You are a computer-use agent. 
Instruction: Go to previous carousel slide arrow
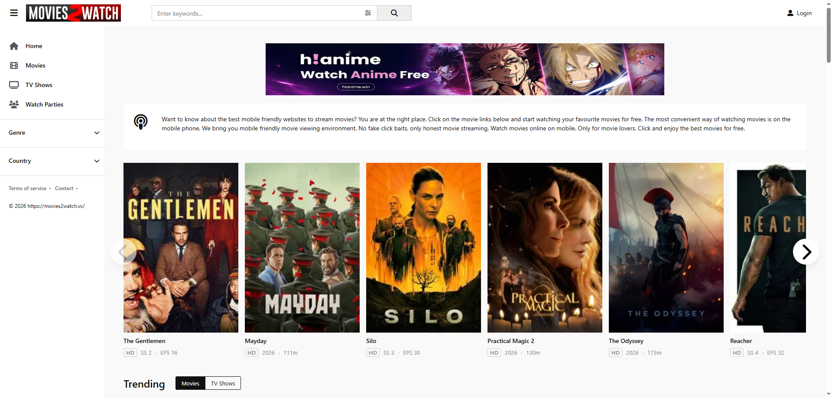[x=123, y=252]
